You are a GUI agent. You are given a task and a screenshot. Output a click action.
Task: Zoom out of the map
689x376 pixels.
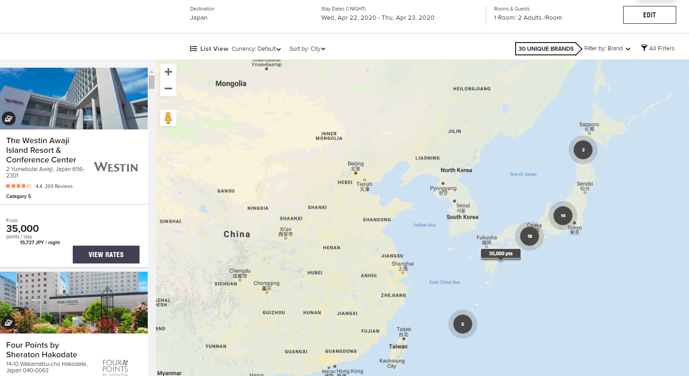168,88
